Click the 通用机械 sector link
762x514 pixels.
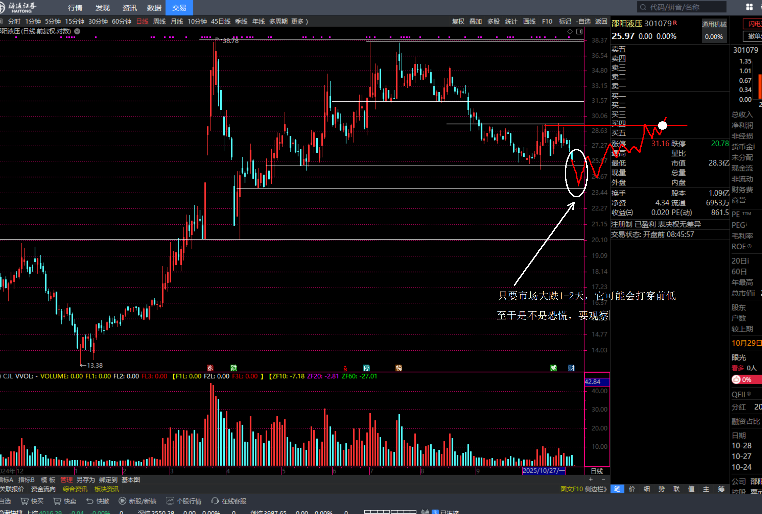[714, 24]
